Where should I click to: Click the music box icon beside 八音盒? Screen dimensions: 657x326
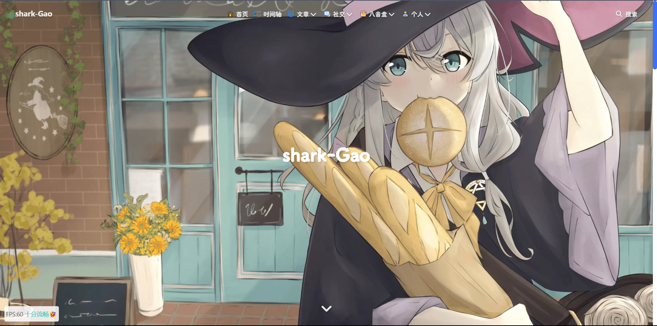[363, 14]
